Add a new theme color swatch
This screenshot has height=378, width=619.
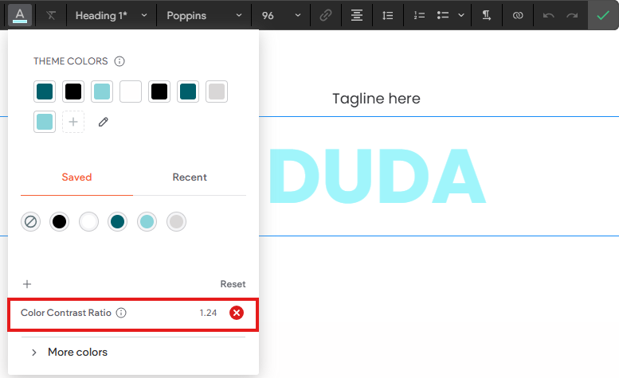73,122
